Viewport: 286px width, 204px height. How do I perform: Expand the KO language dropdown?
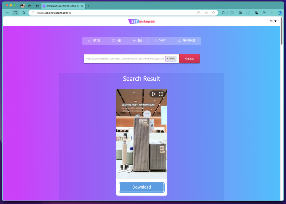tap(273, 21)
